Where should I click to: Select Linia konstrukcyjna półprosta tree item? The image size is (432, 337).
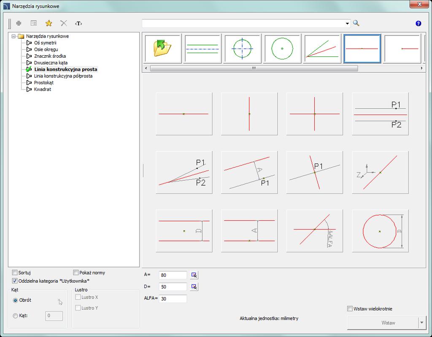coord(63,76)
